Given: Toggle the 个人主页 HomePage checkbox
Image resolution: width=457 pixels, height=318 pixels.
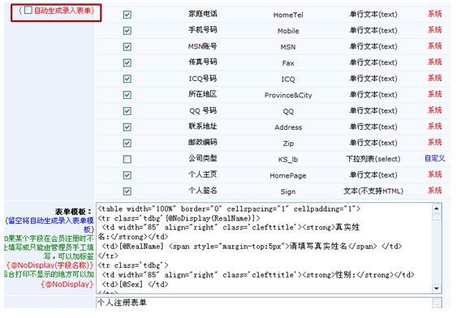Looking at the screenshot, I should pos(127,175).
